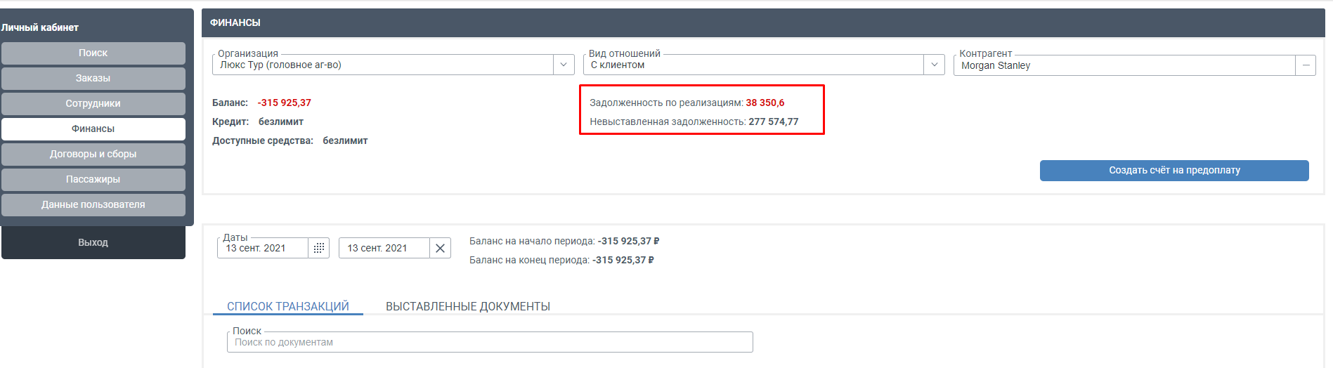Open Поиск in the sidebar menu

coord(93,53)
